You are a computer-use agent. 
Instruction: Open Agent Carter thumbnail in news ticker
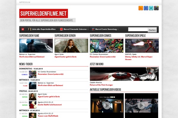[33, 97]
